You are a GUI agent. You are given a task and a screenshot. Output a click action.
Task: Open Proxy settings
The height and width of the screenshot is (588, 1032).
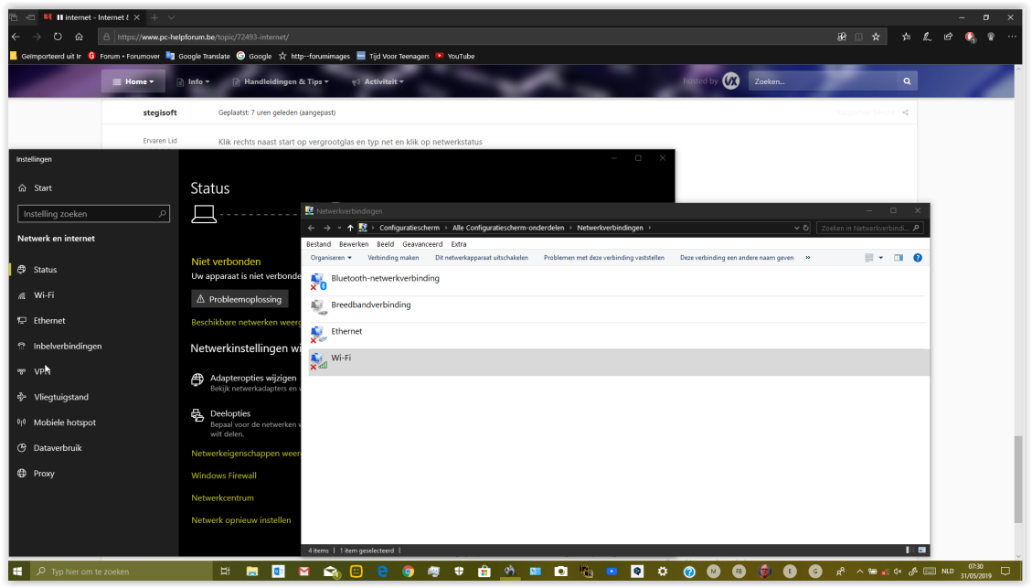[x=44, y=474]
